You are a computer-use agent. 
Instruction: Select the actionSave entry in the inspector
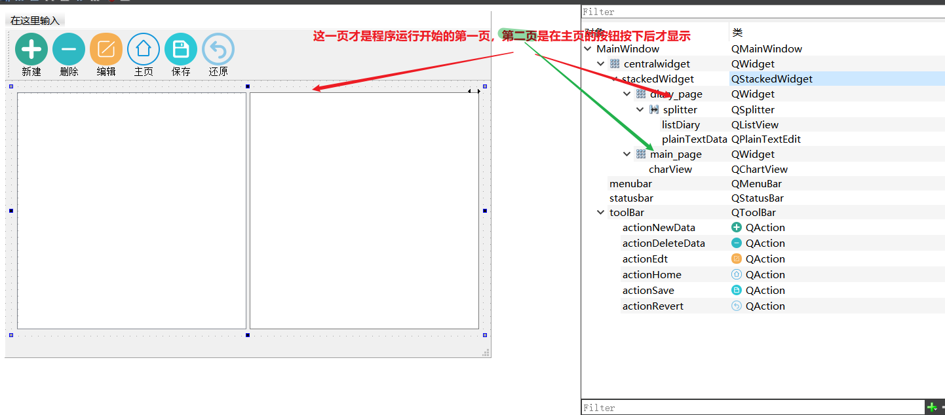pyautogui.click(x=648, y=290)
